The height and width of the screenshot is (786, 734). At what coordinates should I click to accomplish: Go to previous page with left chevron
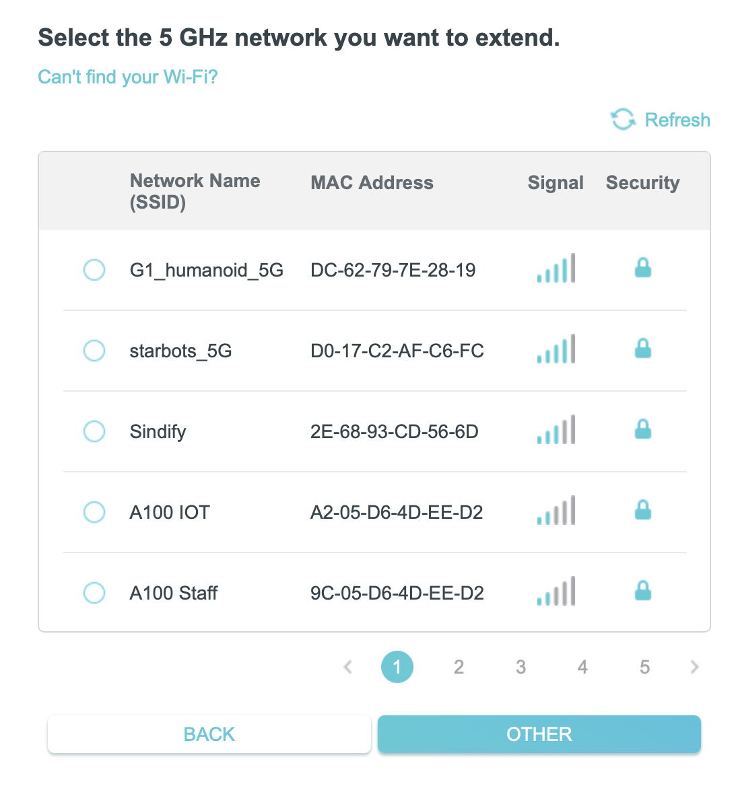click(348, 667)
